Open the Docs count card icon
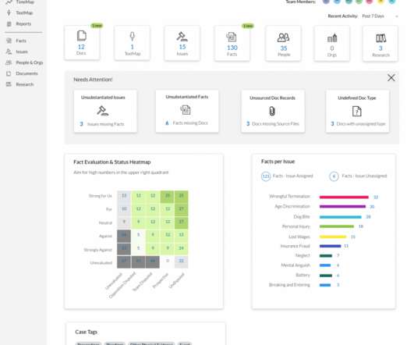414x345 pixels. coord(82,36)
